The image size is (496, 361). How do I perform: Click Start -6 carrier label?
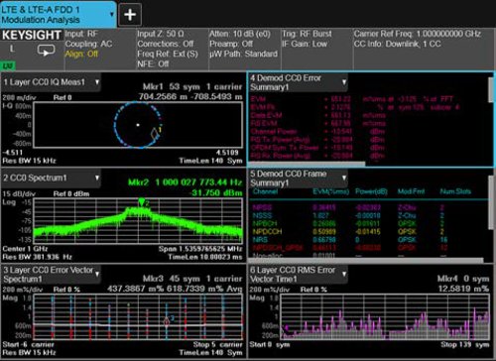(28, 344)
